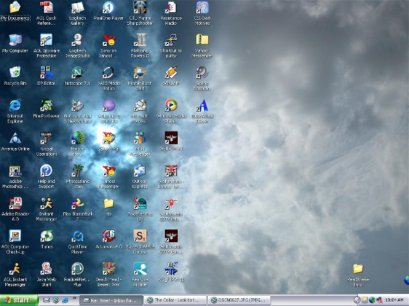Switch to The Cellar taskbar window button
This screenshot has height=306, width=409.
(175, 300)
